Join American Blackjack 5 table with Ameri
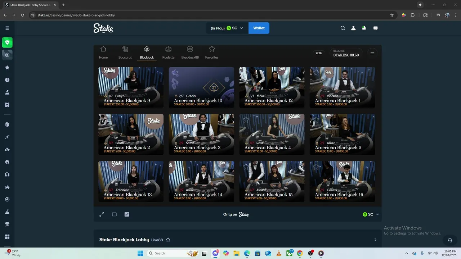 [343, 135]
